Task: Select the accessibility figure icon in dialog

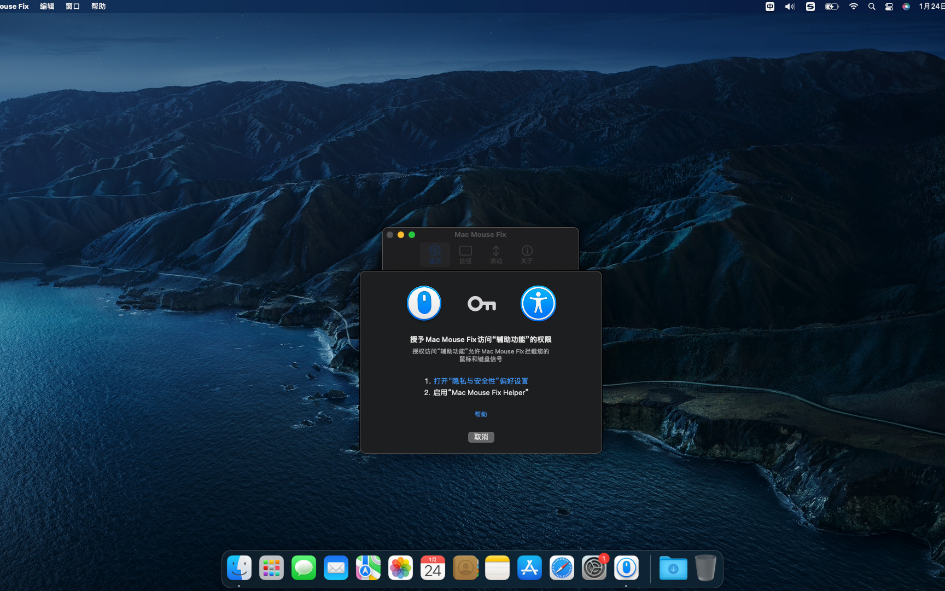Action: coord(538,303)
